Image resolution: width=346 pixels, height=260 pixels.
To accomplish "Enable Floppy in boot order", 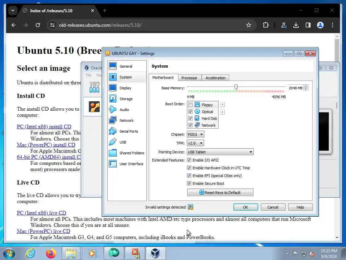I will tap(191, 105).
